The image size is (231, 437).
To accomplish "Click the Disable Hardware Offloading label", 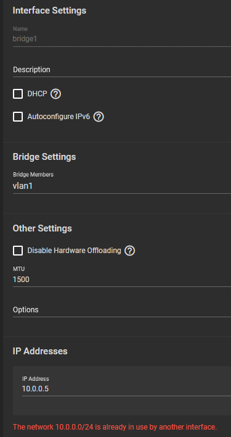I will click(x=74, y=251).
